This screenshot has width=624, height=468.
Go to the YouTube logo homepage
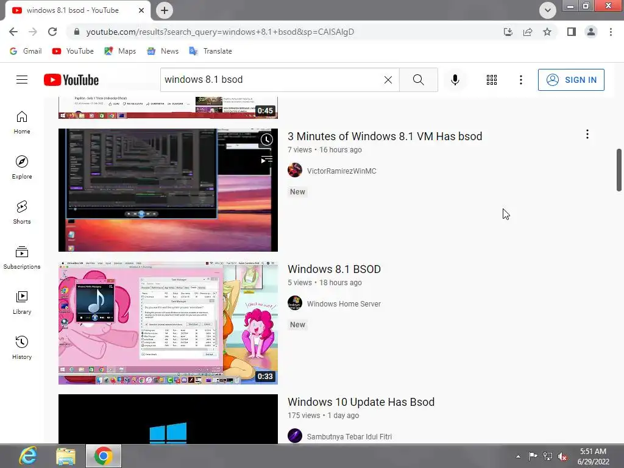tap(71, 80)
